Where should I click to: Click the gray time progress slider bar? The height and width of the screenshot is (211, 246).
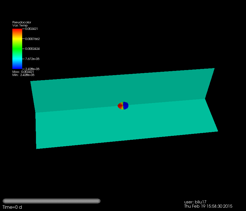(x=51, y=201)
